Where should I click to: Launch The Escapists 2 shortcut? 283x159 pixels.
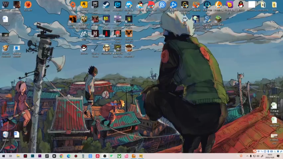click(x=129, y=48)
